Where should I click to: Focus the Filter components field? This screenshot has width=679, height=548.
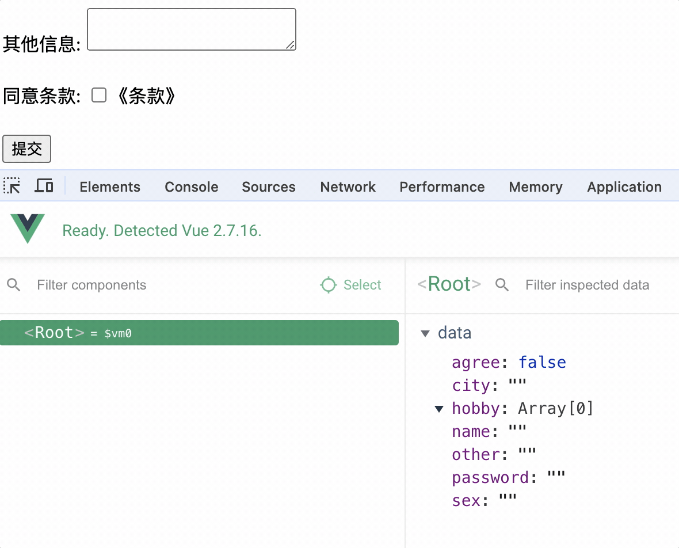click(173, 285)
